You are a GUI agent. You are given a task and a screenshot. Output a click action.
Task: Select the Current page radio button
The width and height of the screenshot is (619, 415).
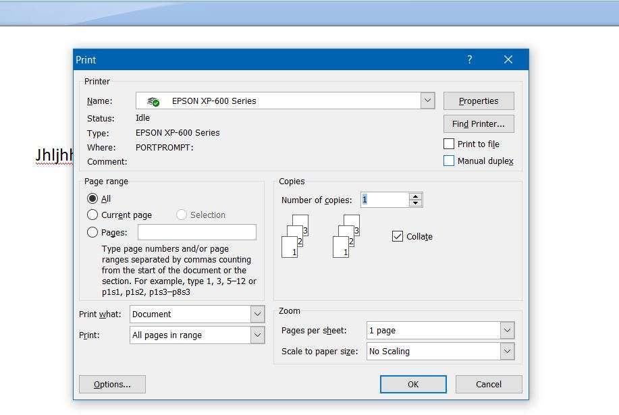[92, 215]
